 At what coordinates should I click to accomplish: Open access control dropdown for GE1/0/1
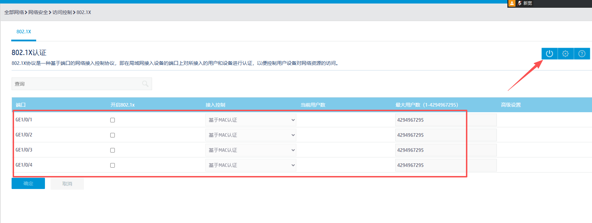[250, 120]
